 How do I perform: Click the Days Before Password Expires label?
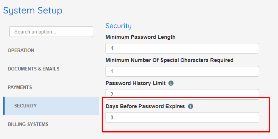coord(145,106)
